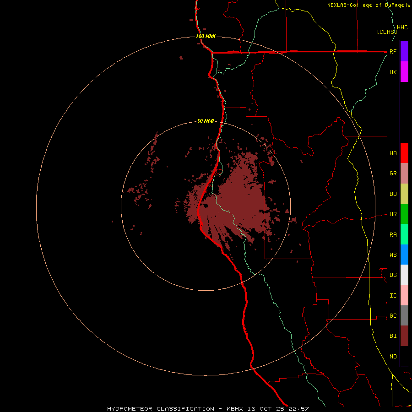Click the red HA legend color swatch
This screenshot has height=412, width=412.
[404, 153]
